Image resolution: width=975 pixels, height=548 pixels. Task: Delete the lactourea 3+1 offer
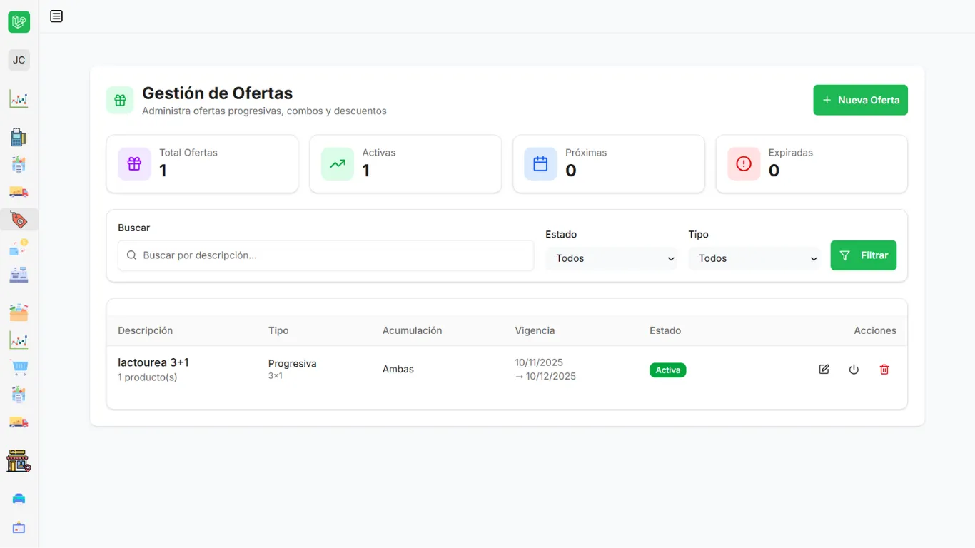tap(884, 370)
